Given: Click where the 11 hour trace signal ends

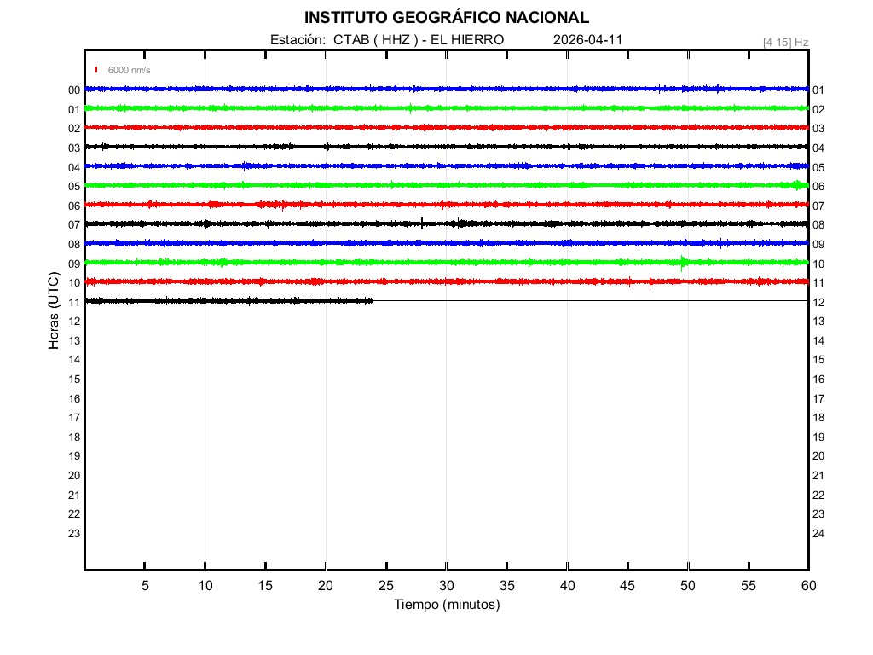Looking at the screenshot, I should pos(373,300).
